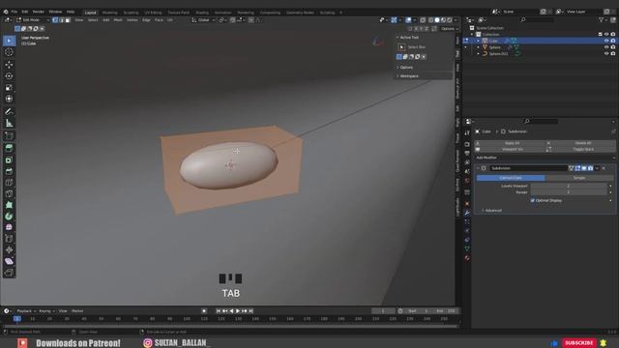Select Simple subdivision type
Screen dimensions: 619x348
coord(579,178)
